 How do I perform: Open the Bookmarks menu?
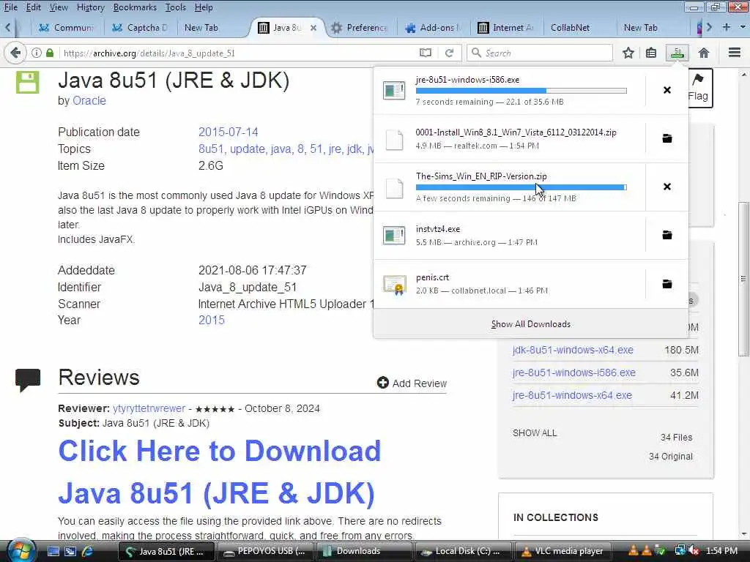pos(135,7)
